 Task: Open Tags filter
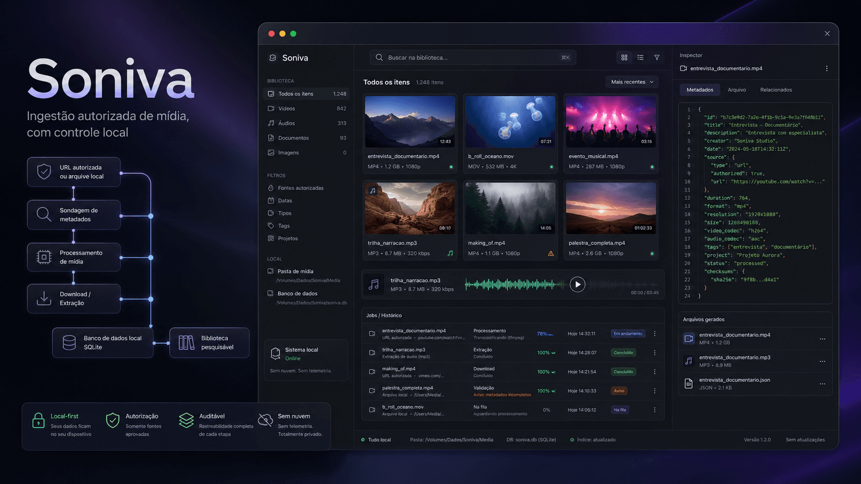click(279, 226)
